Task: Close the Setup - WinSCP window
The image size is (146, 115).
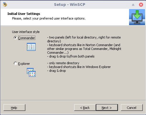Action: pyautogui.click(x=141, y=5)
